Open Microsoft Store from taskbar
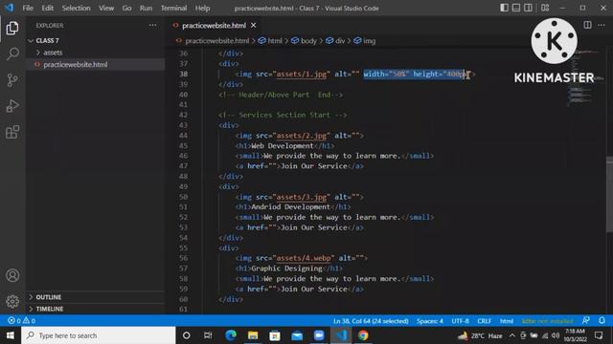This screenshot has height=344, width=613. pyautogui.click(x=275, y=335)
